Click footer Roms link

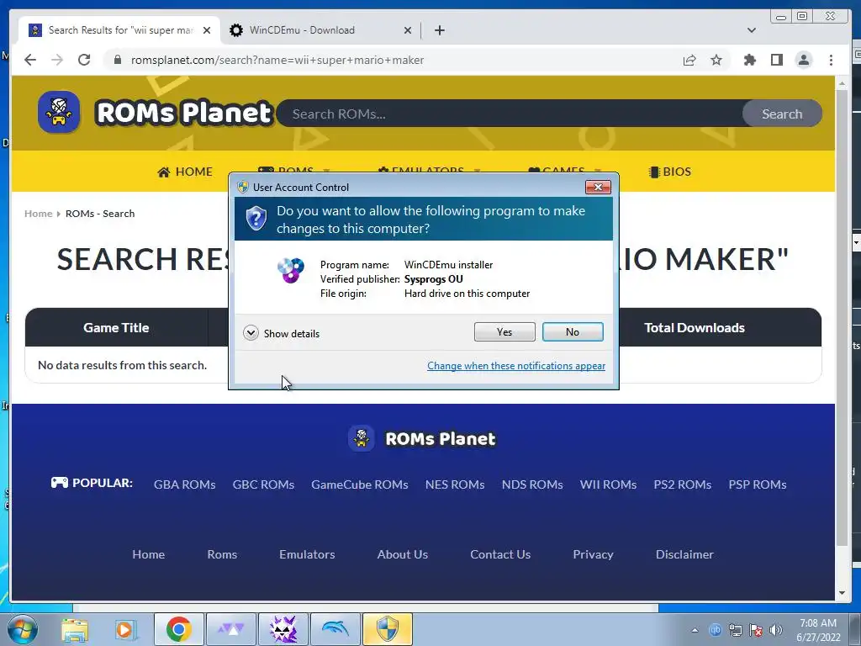(222, 554)
